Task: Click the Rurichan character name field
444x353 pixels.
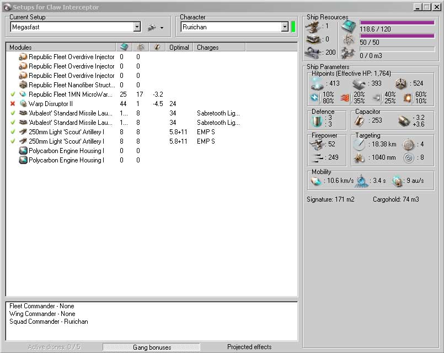Action: tap(231, 27)
